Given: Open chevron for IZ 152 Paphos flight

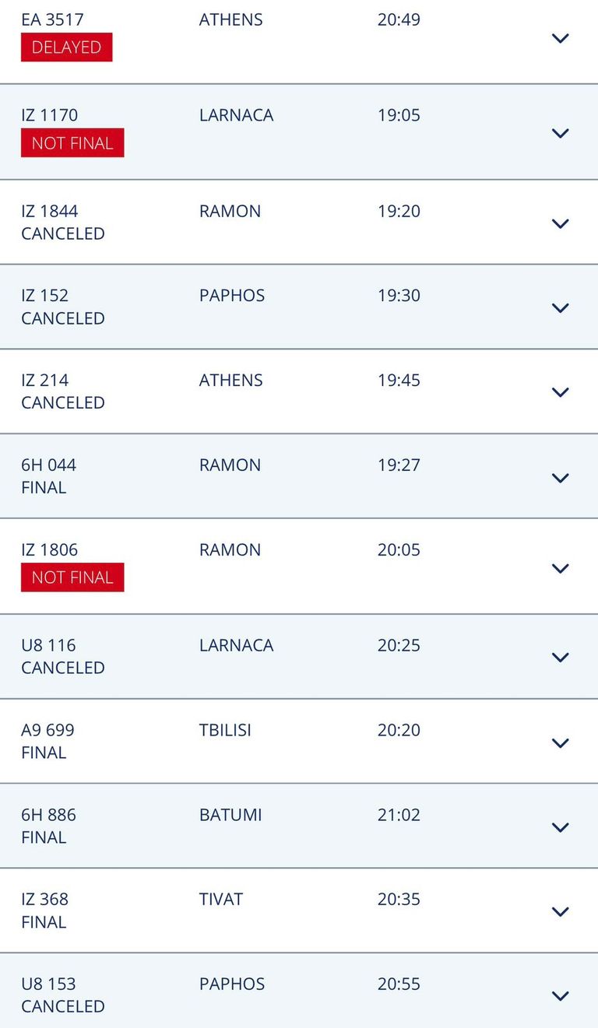Looking at the screenshot, I should [560, 308].
